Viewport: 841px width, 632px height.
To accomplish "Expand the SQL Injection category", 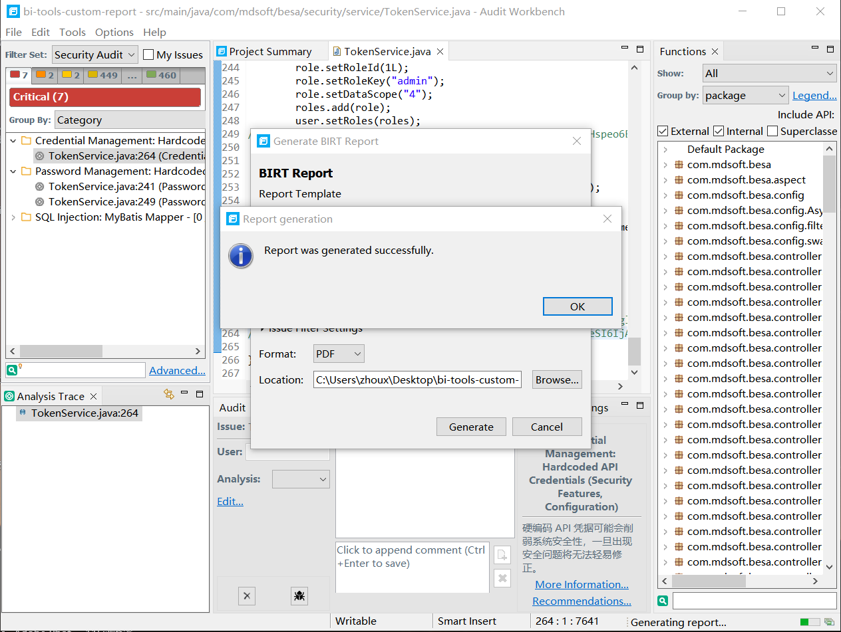I will [13, 217].
